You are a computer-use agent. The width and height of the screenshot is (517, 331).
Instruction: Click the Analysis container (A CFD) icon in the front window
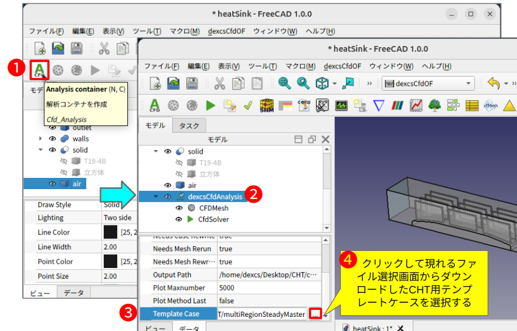154,105
